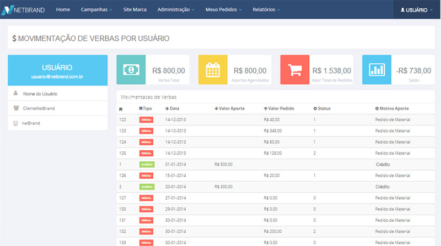
Task: Click R$ 348,00 in row 123
Action: click(x=273, y=131)
